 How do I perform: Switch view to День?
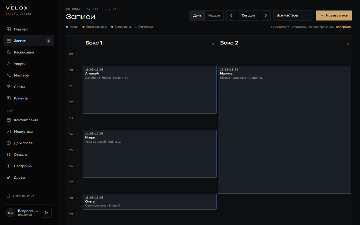[x=197, y=15]
